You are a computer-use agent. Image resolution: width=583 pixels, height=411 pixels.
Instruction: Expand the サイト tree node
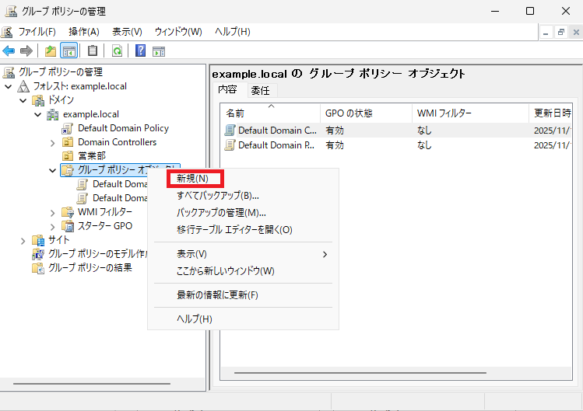pos(23,241)
